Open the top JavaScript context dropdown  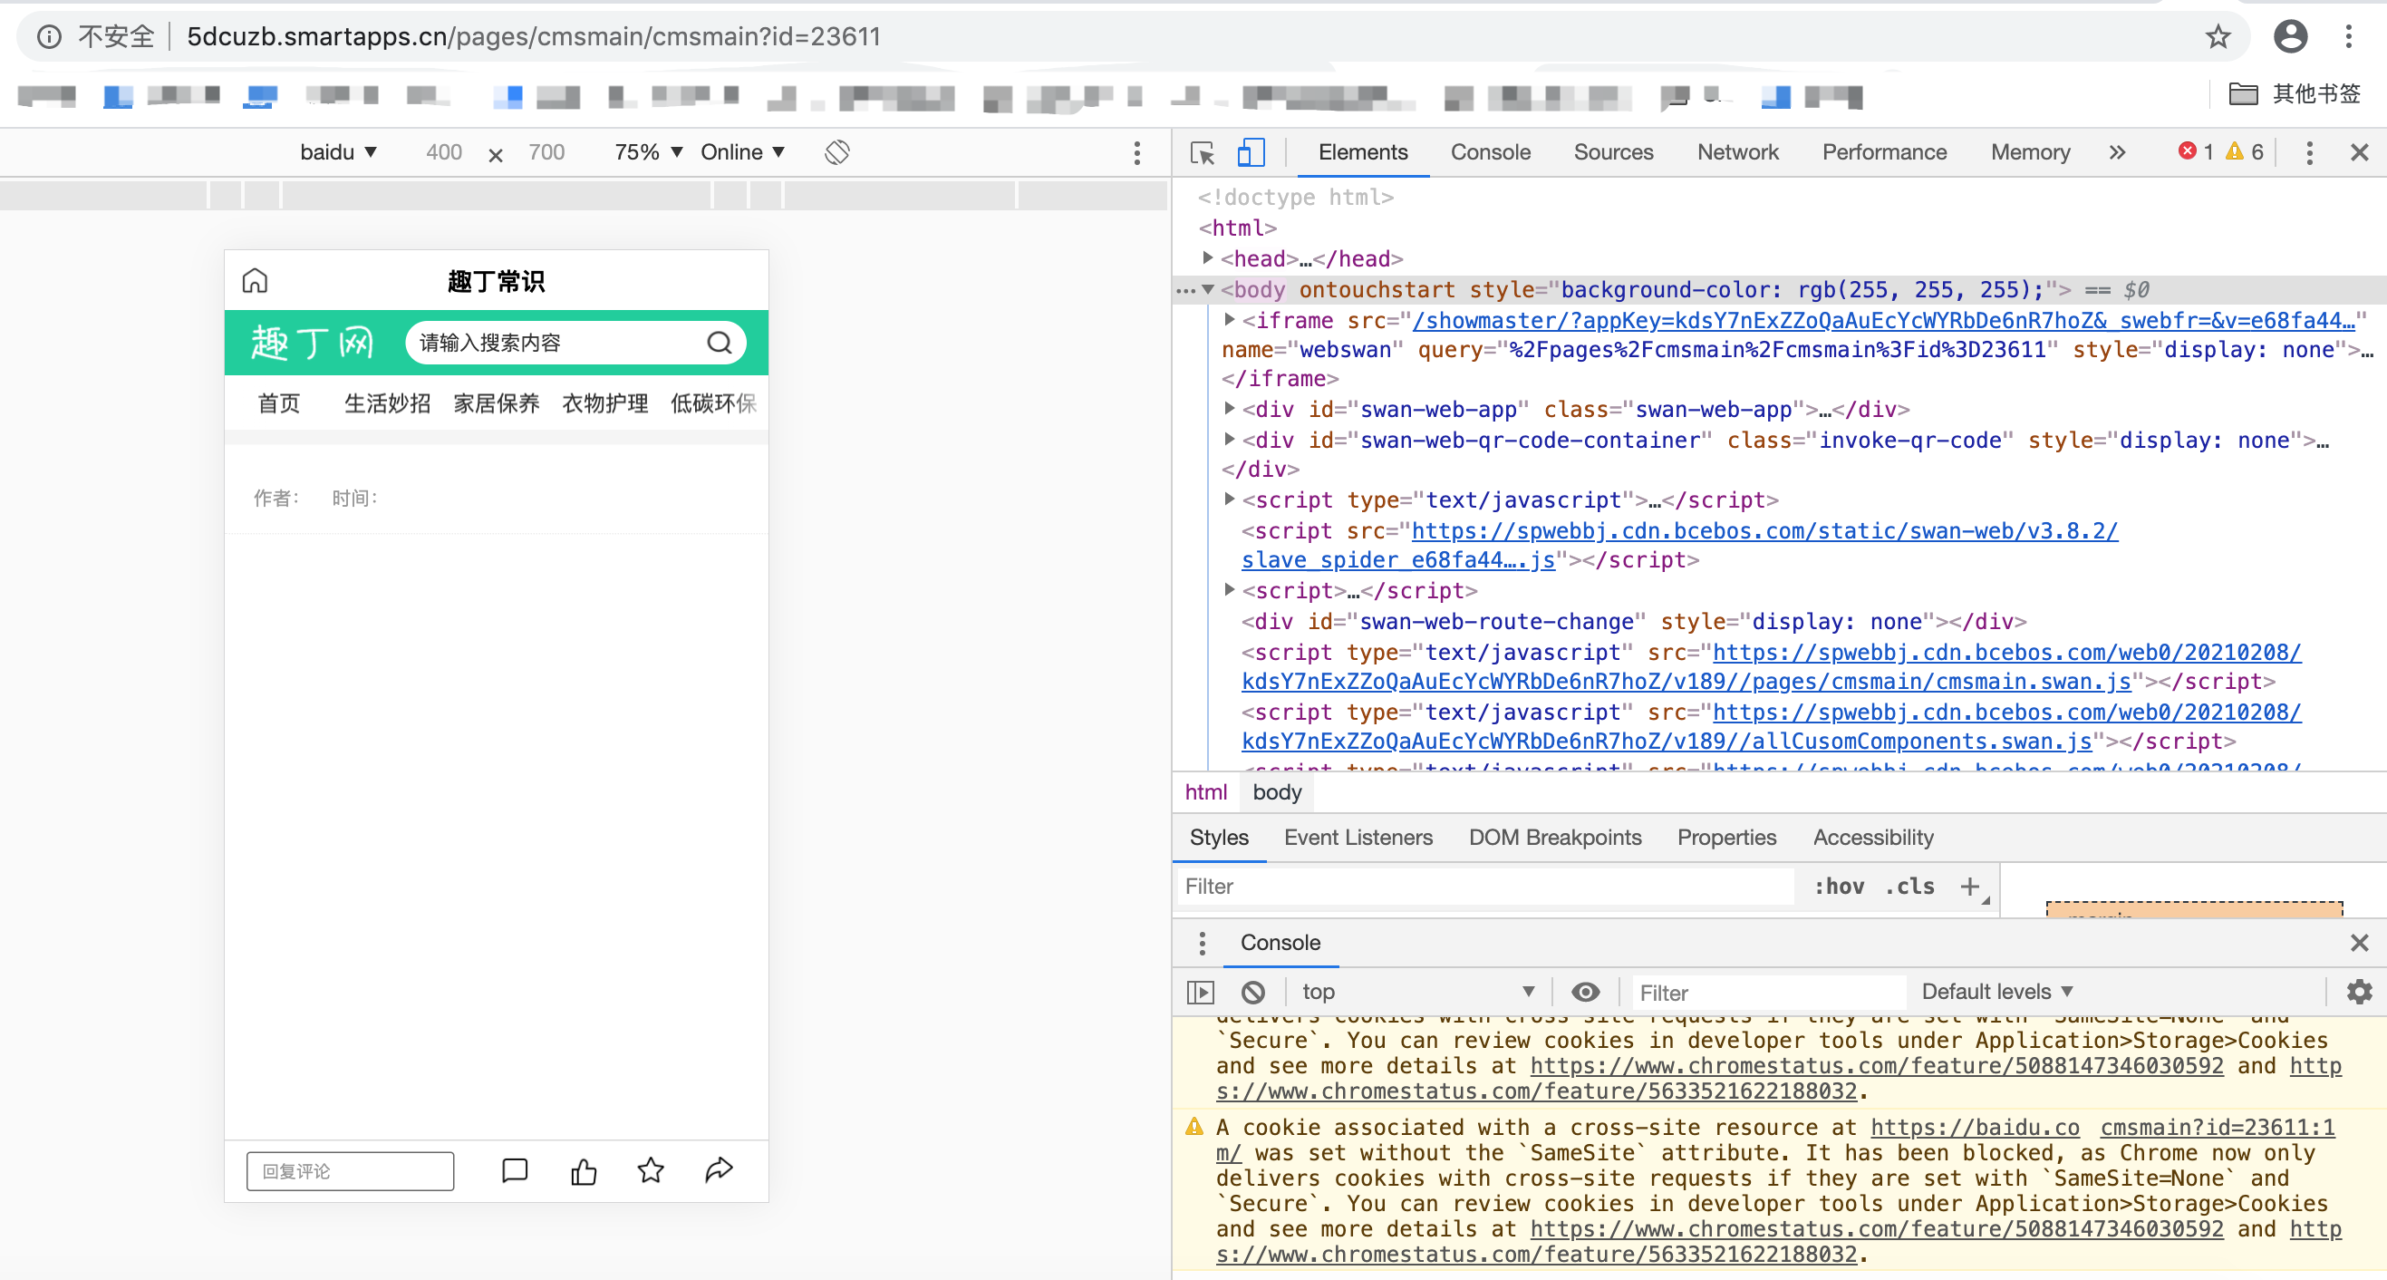[x=1417, y=993]
